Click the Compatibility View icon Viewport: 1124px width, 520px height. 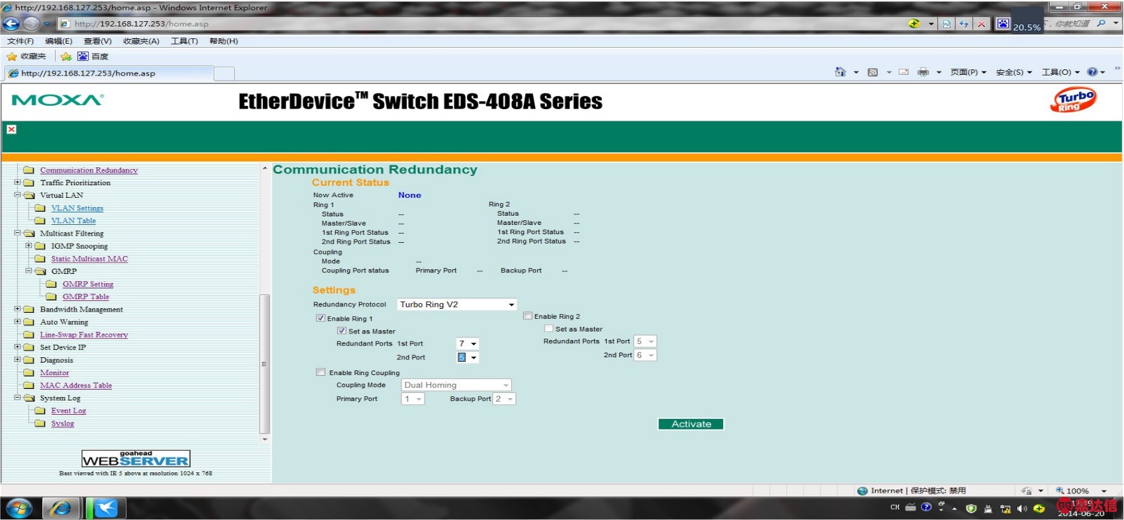pos(946,24)
